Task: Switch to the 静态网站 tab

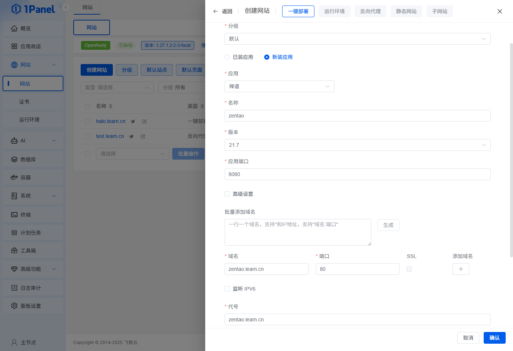Action: [x=406, y=11]
